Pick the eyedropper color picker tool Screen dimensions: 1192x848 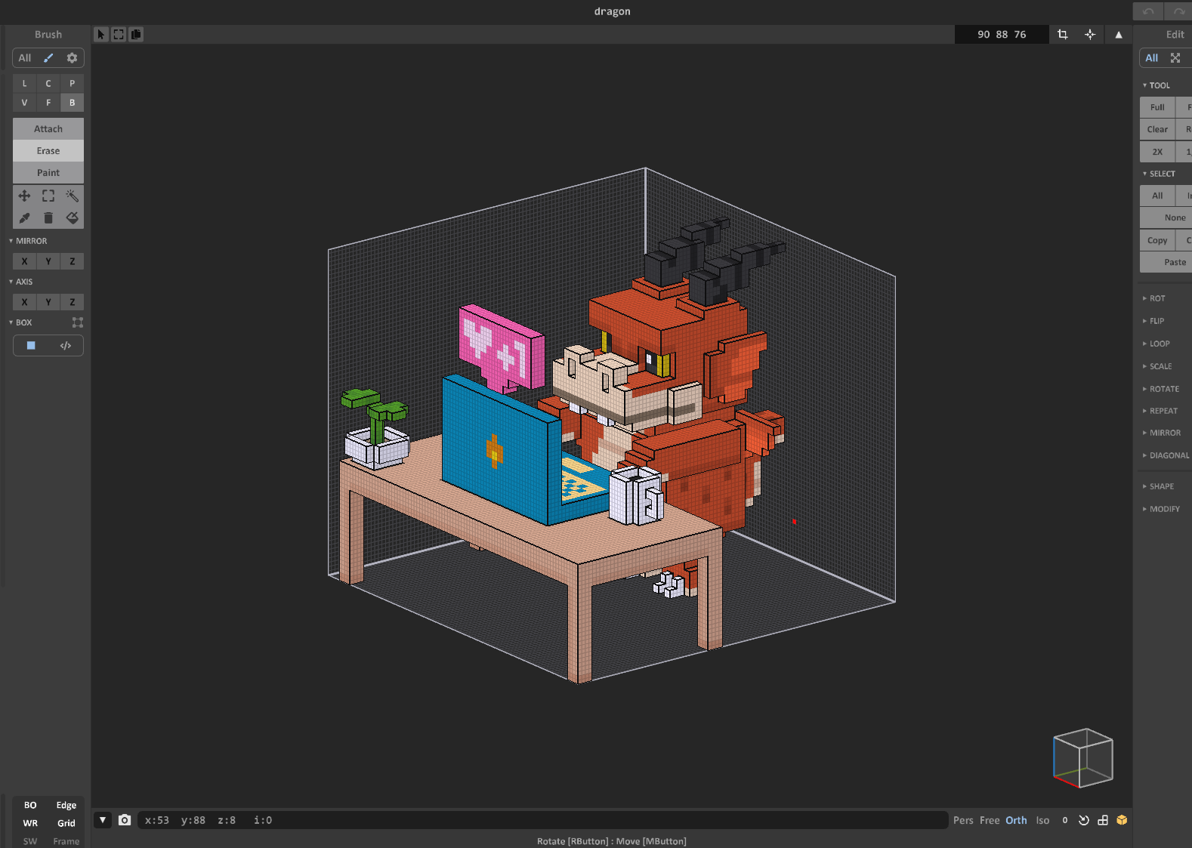click(x=24, y=217)
